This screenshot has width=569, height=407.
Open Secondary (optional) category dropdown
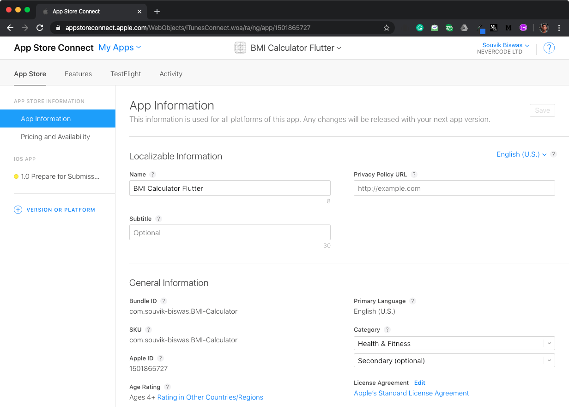tap(454, 361)
